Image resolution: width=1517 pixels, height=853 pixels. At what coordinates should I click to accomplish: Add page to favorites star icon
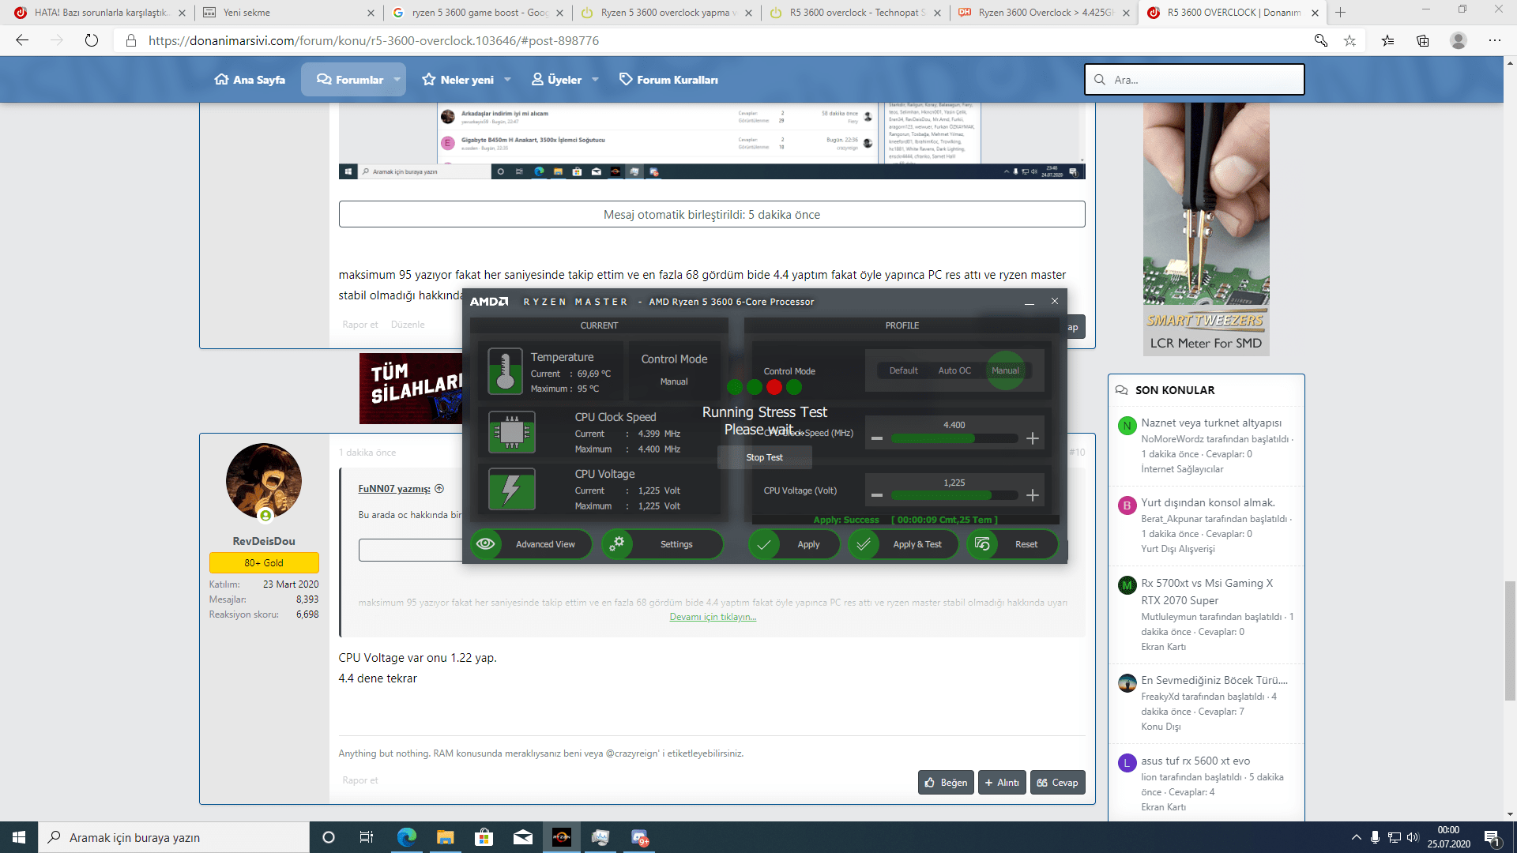point(1349,40)
